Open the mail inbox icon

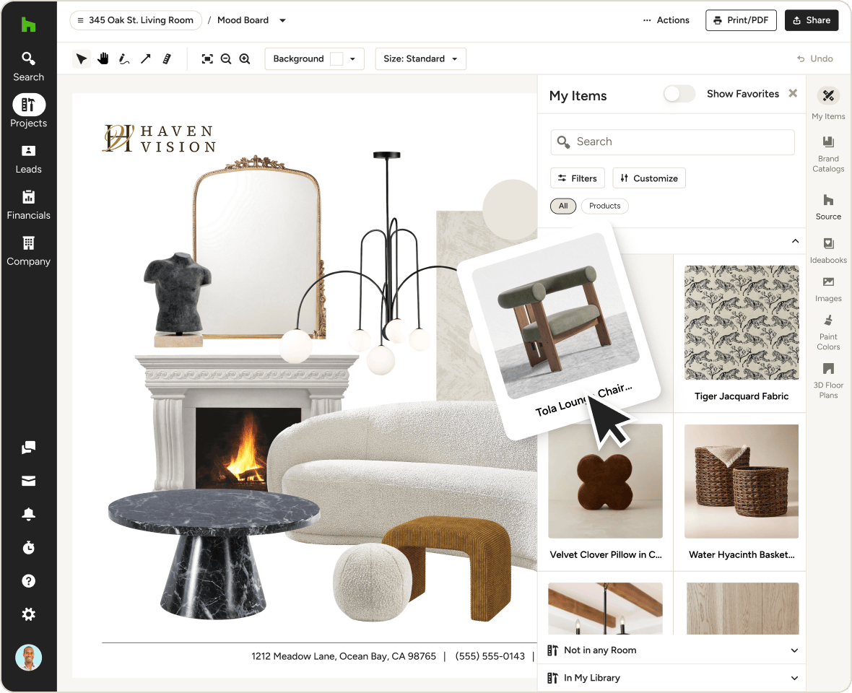[x=28, y=481]
